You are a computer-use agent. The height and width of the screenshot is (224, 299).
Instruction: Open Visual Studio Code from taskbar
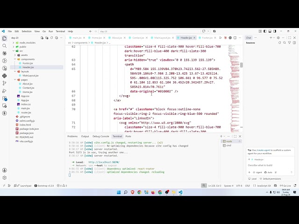pos(180,192)
